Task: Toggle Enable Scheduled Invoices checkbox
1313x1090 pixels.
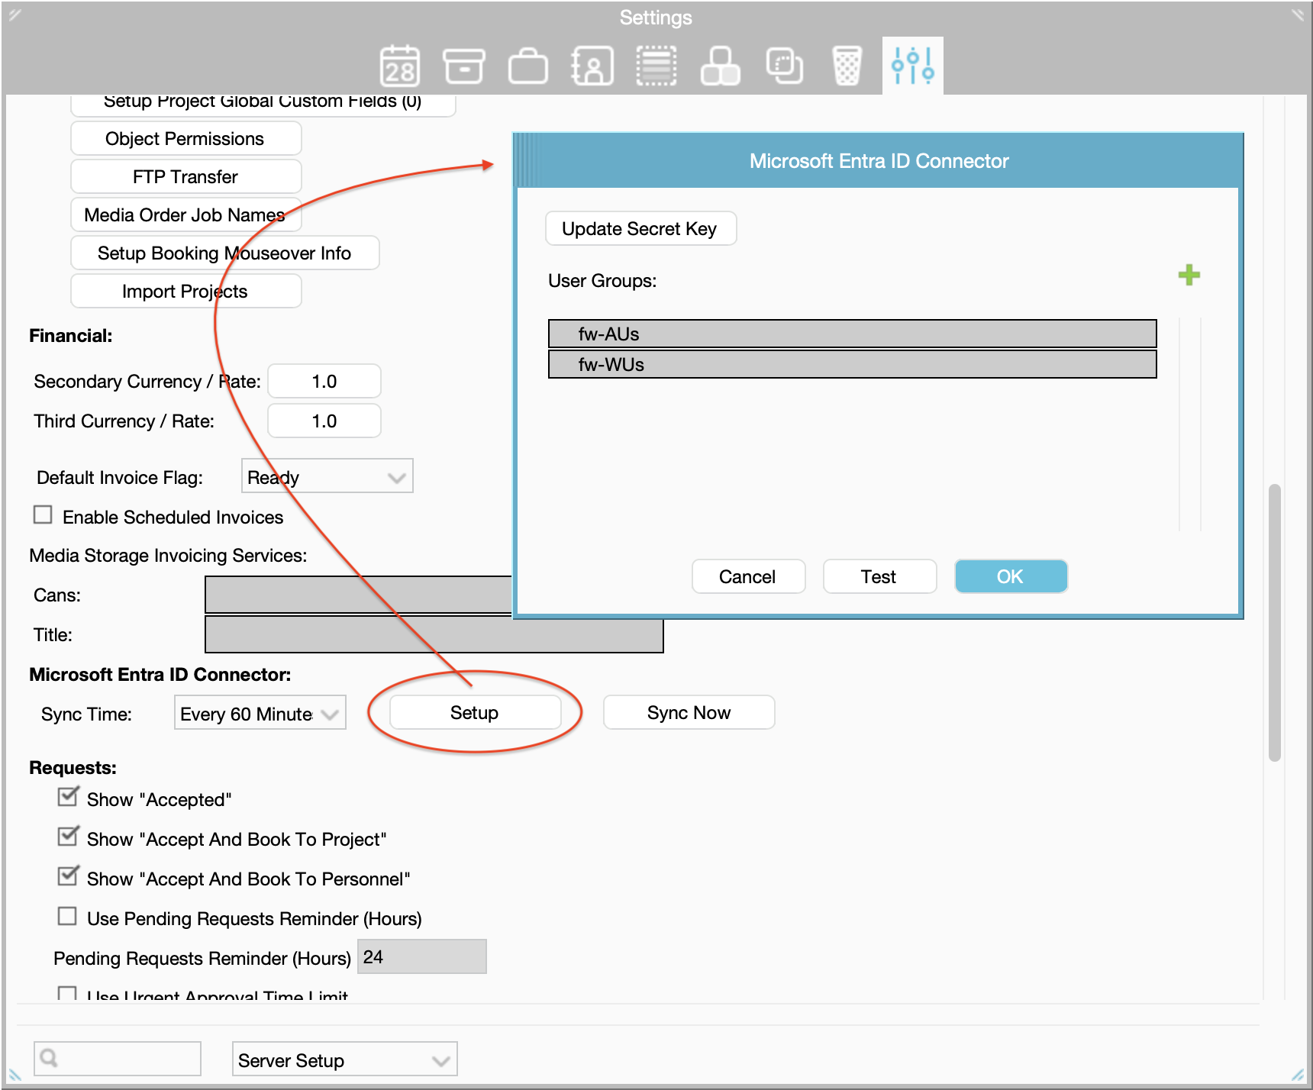Action: (x=43, y=515)
